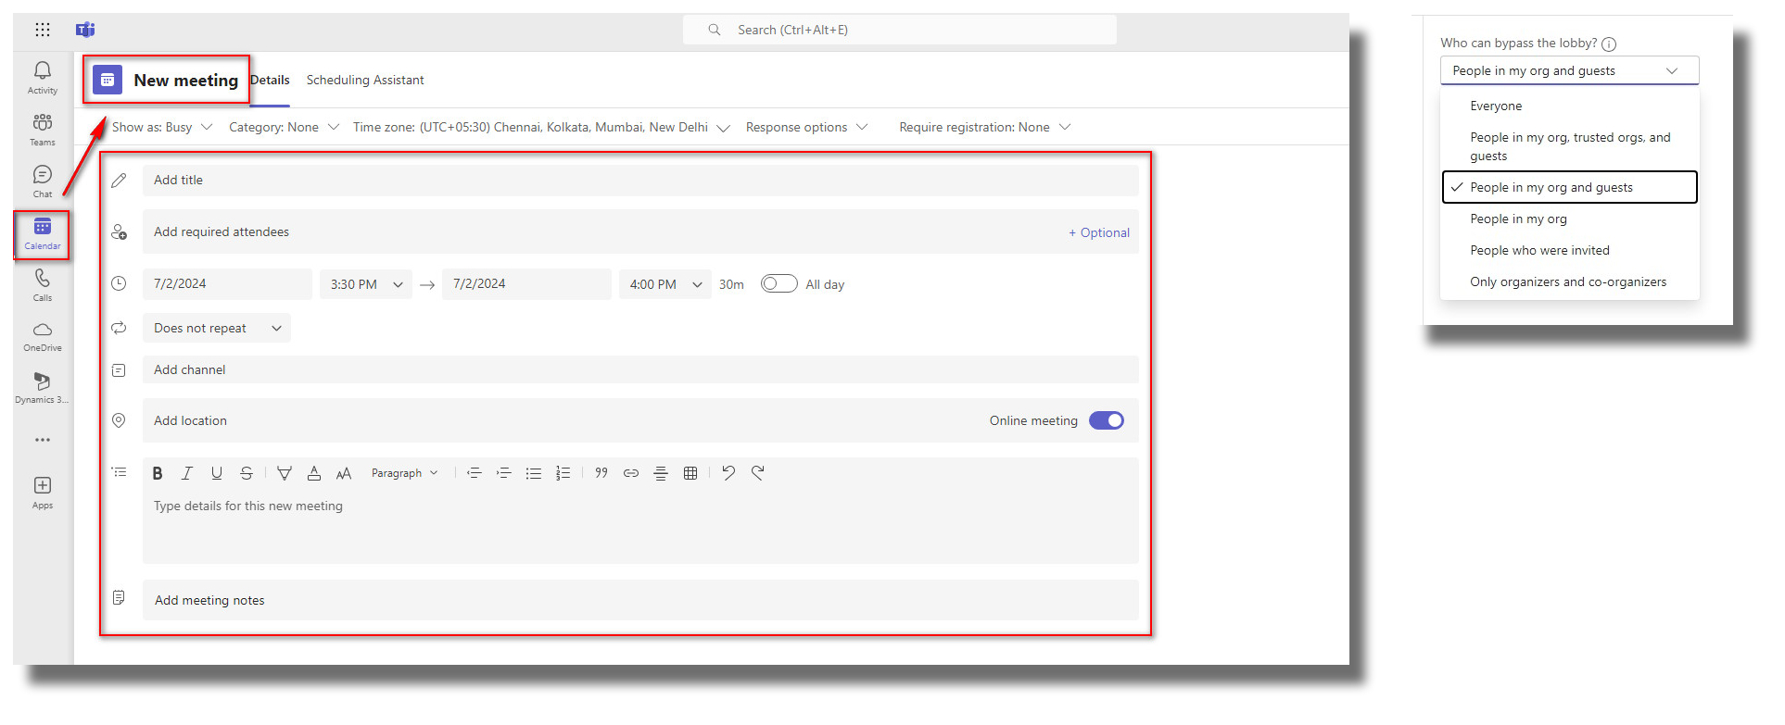Select Everyone in lobby bypass list
This screenshot has width=1785, height=725.
tap(1569, 106)
